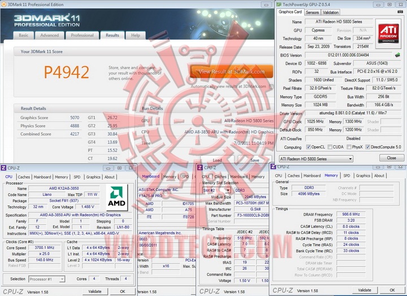Click Validate in the CPU-Z processor window
Screen dimensions: 407x296
tap(95, 291)
